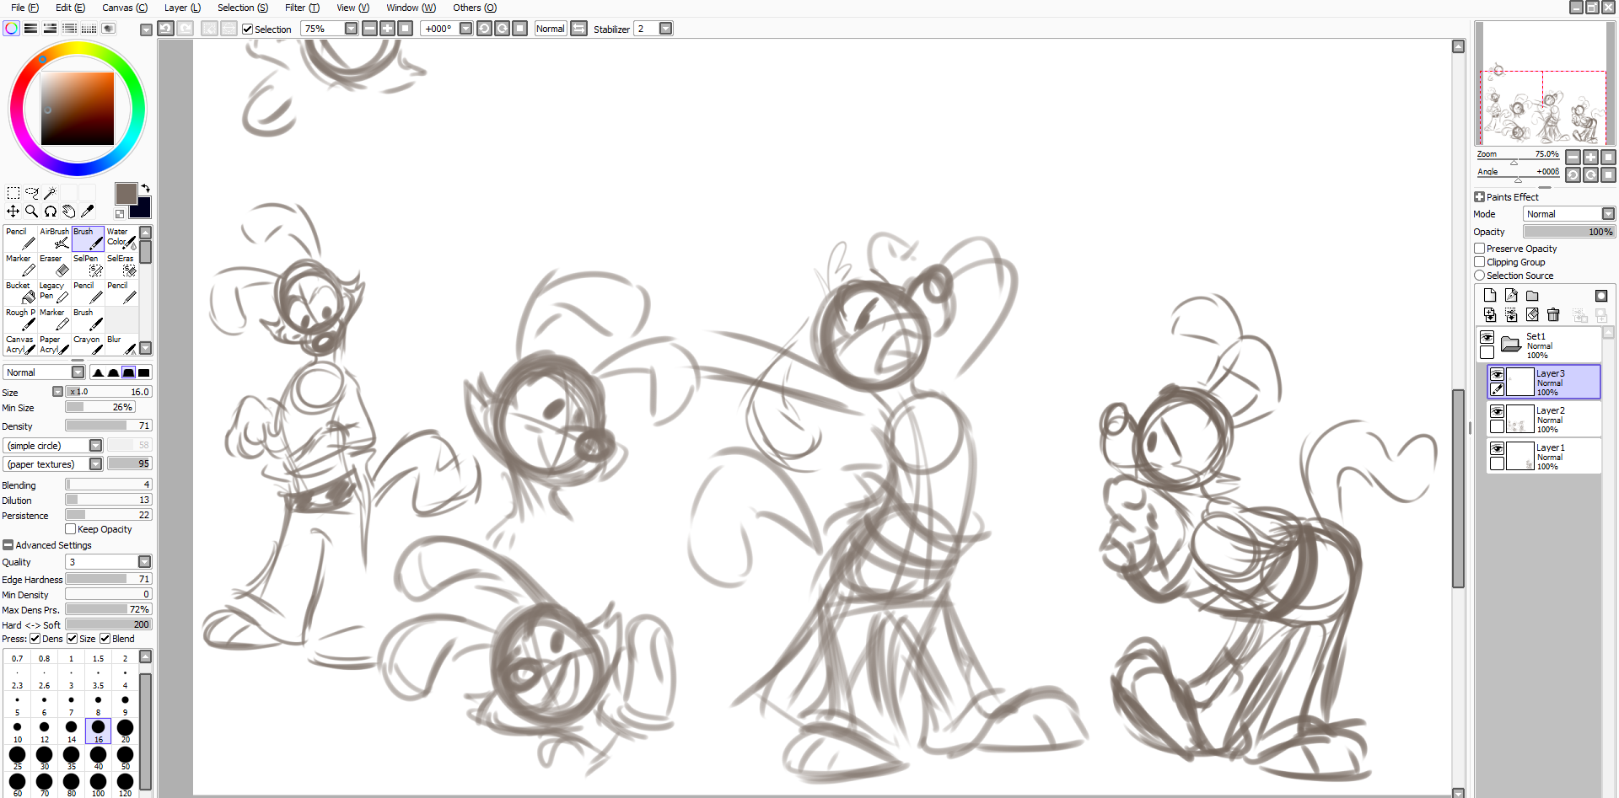Click the Undo arrow in the toolbar

coord(166,29)
